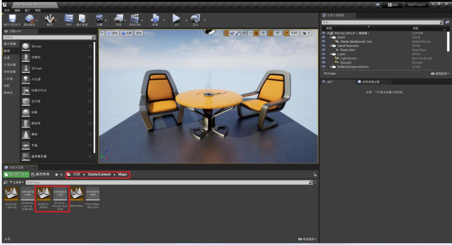Open the Settings toolbar icon
The width and height of the screenshot is (452, 245).
[99, 20]
